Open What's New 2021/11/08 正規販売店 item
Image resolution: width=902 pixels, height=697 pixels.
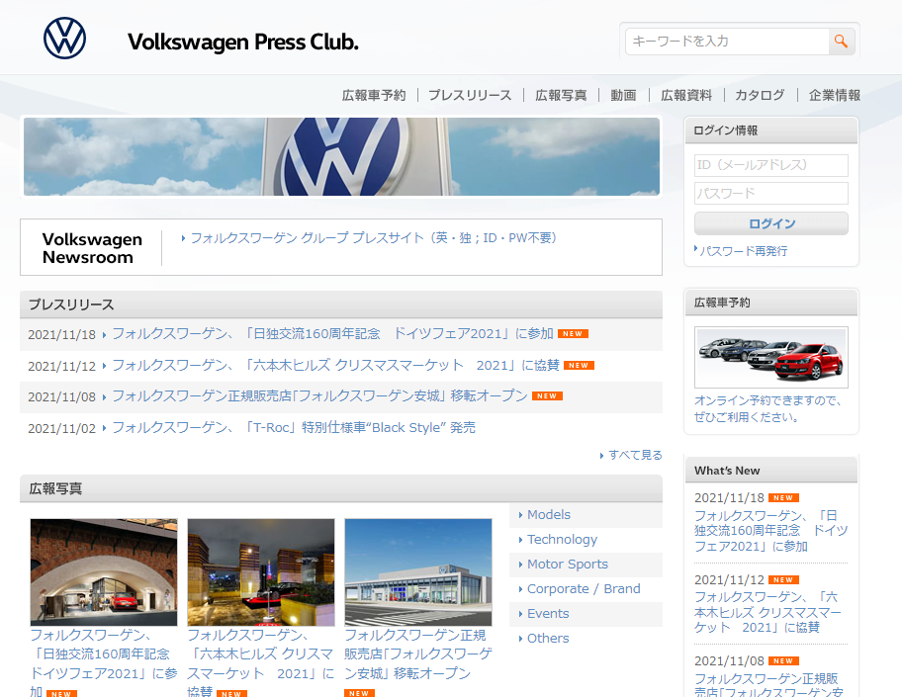pyautogui.click(x=768, y=685)
